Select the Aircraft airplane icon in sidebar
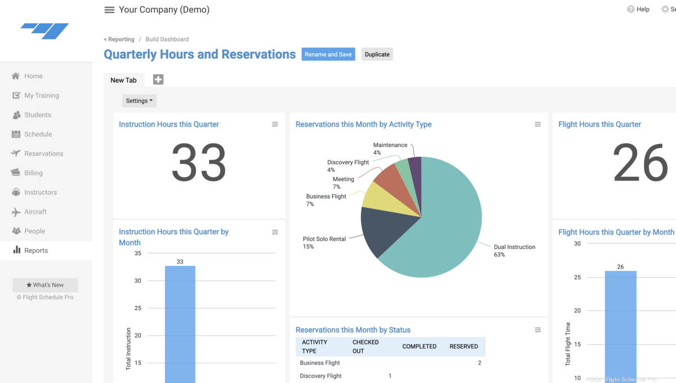The width and height of the screenshot is (676, 383). point(16,212)
